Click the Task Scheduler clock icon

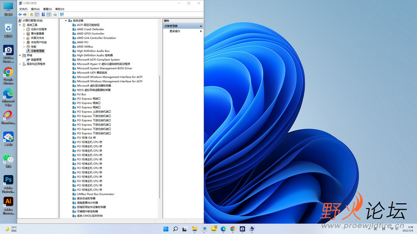click(28, 29)
